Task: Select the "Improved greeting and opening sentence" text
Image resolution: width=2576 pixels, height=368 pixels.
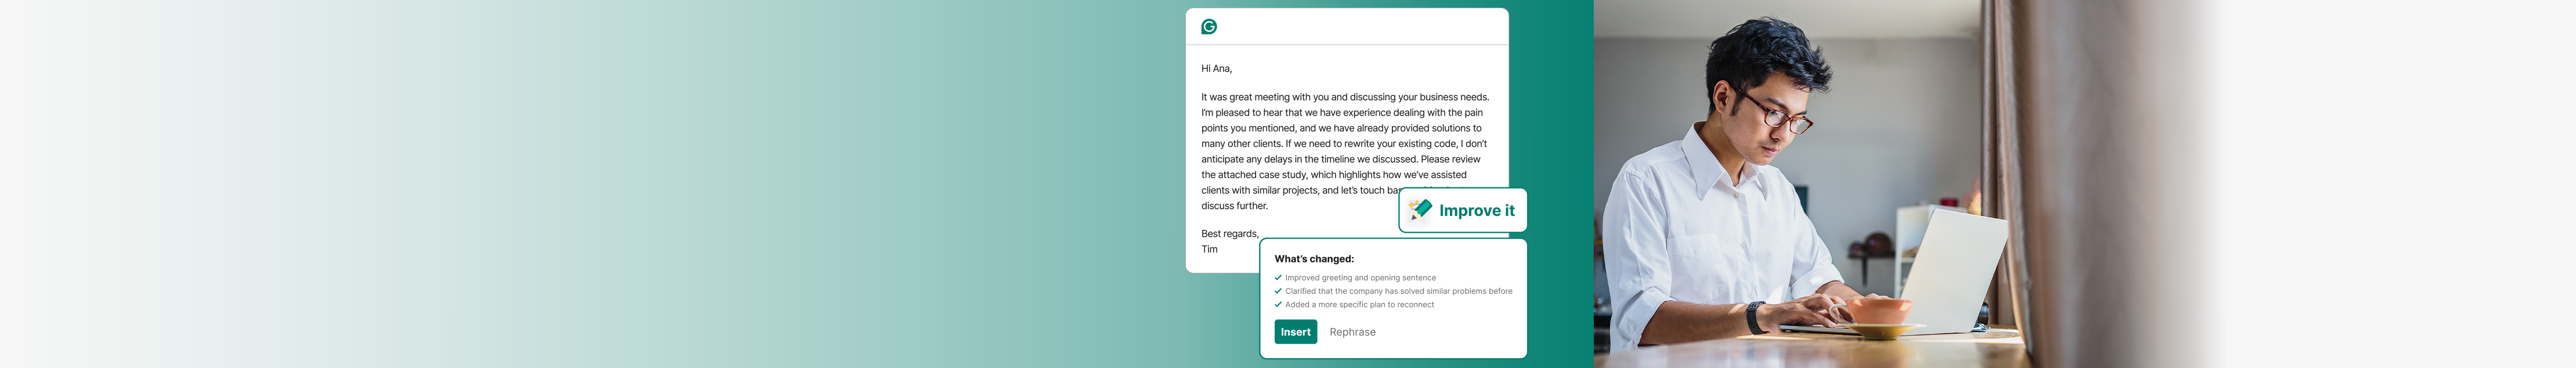Action: [1360, 278]
